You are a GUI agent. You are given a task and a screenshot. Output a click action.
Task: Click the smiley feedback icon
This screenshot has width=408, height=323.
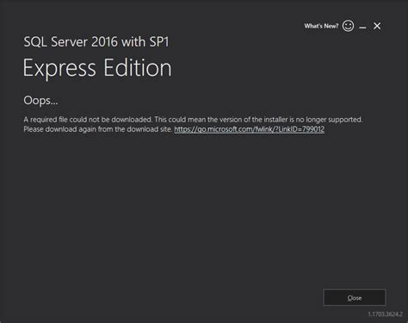click(348, 26)
